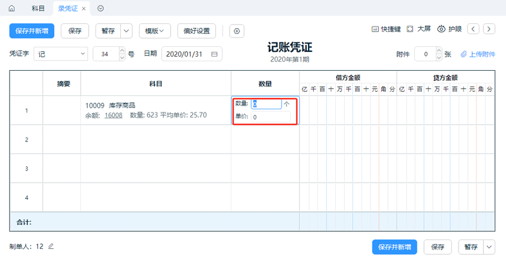The image size is (506, 261).
Task: Click 2020年第1期 period text
Action: click(290, 59)
